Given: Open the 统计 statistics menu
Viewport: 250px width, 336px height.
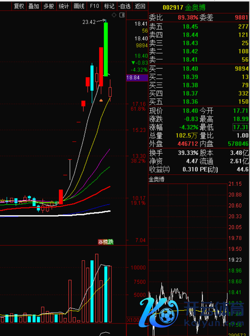Looking at the screenshot, I should 64,6.
